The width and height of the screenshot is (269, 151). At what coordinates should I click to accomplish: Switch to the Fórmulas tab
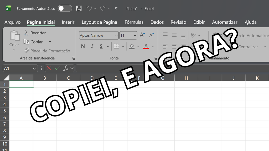pos(134,22)
